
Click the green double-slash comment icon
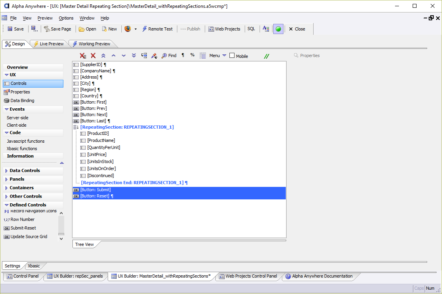pyautogui.click(x=266, y=56)
